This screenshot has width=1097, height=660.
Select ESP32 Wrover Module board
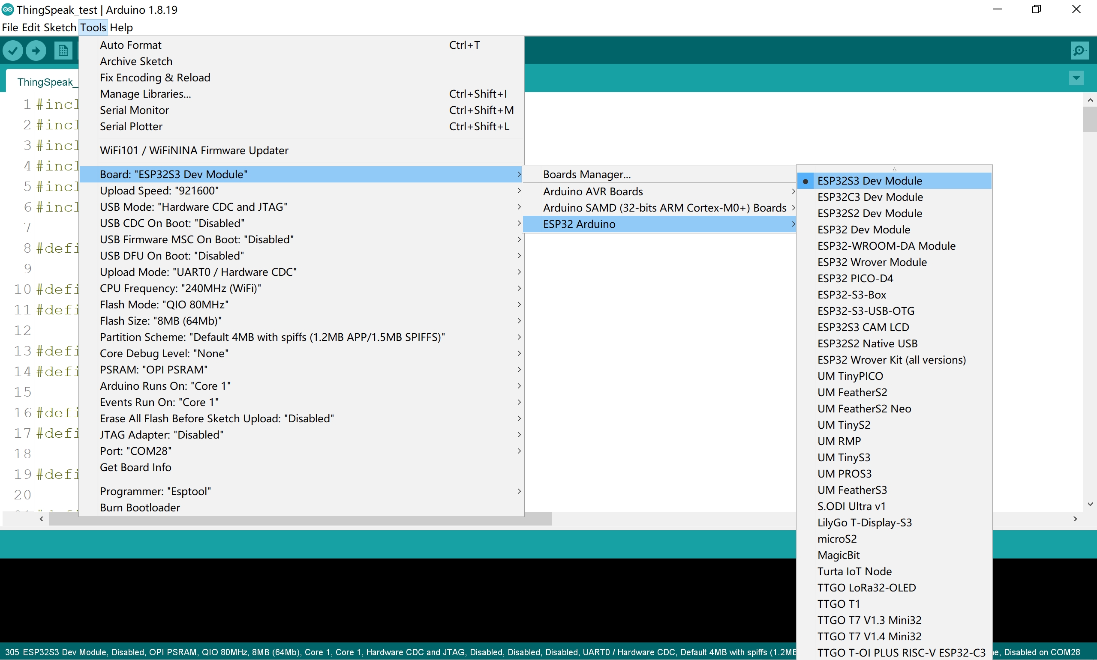pos(894,262)
